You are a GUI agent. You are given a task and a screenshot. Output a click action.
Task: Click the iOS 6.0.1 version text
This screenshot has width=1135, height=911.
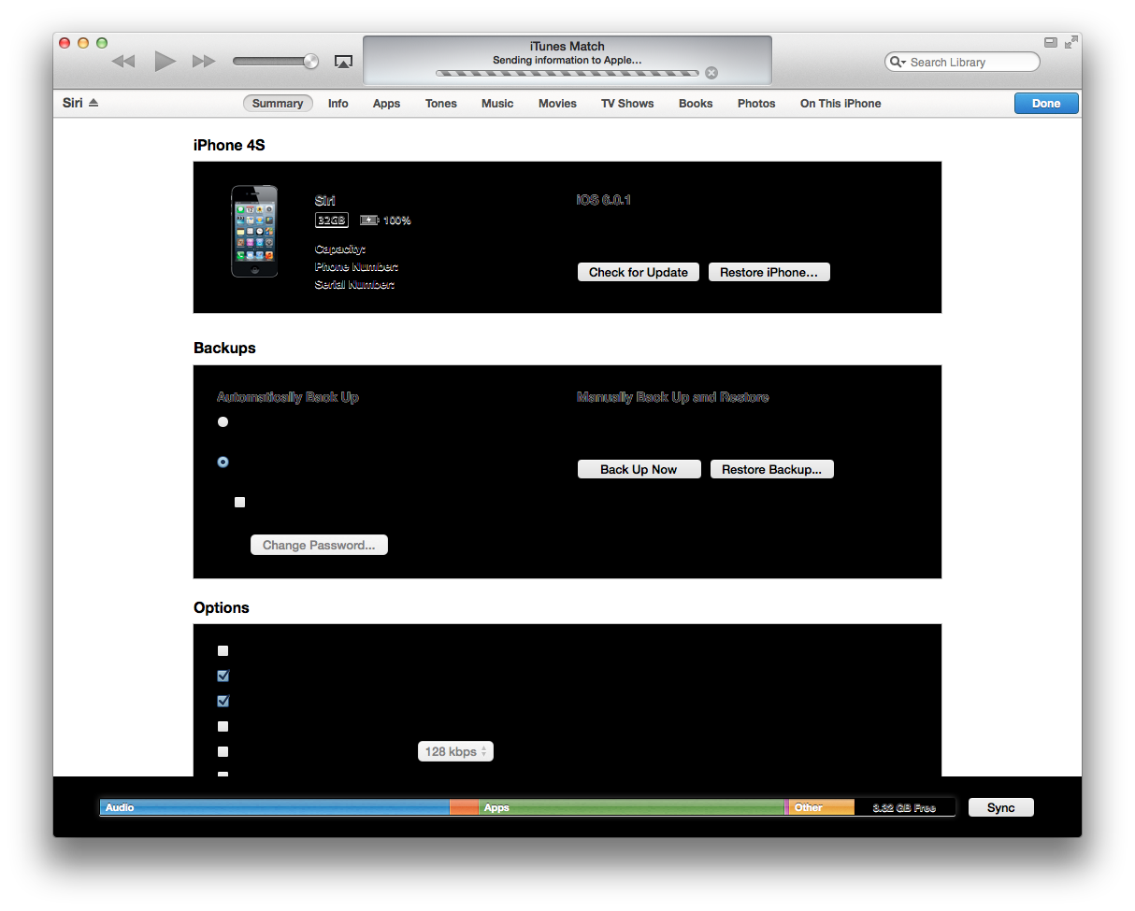604,200
